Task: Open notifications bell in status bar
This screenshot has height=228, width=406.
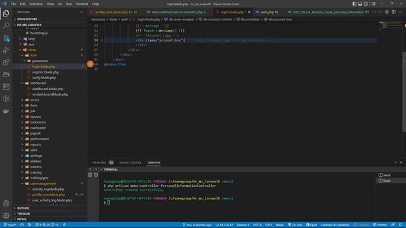Action: (400, 225)
